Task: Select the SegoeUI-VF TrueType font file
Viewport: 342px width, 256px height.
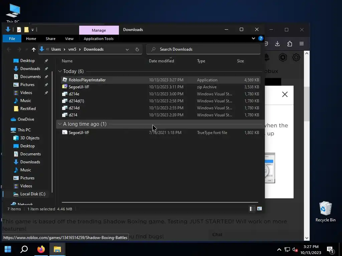Action: tap(160, 133)
